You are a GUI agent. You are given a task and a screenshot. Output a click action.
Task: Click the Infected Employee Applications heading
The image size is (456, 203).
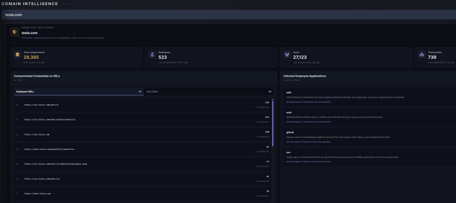pyautogui.click(x=305, y=76)
